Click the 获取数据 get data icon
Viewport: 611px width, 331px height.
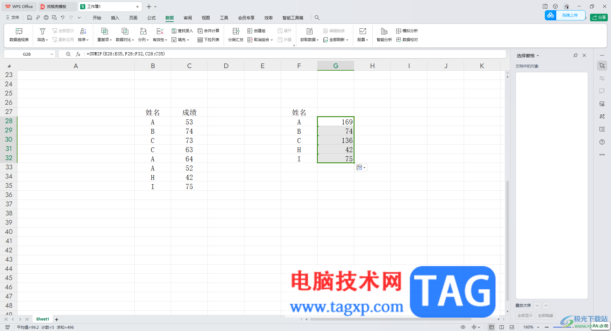pos(309,31)
